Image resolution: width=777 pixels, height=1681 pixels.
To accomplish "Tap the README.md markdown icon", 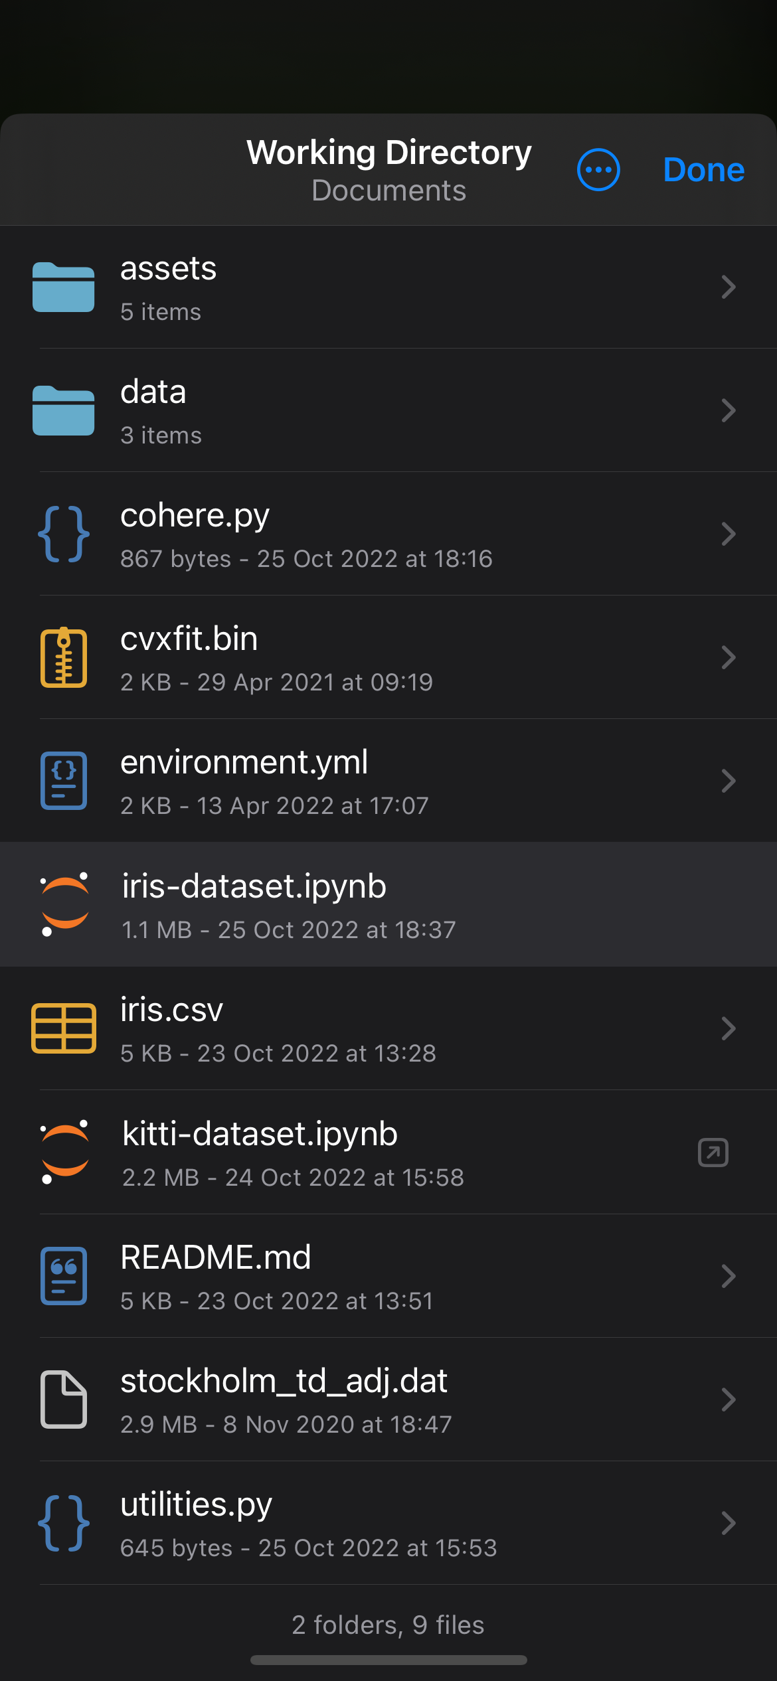I will [64, 1276].
